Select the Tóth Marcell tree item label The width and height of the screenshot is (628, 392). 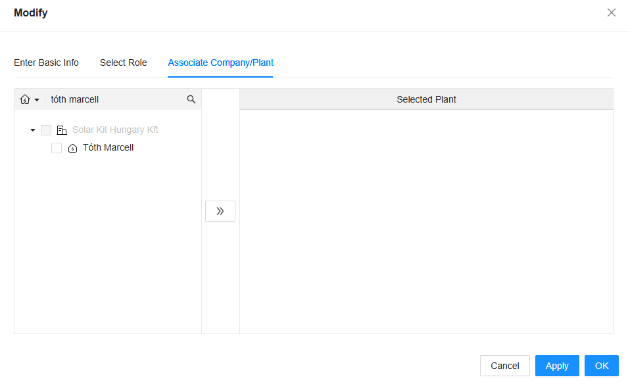click(108, 148)
